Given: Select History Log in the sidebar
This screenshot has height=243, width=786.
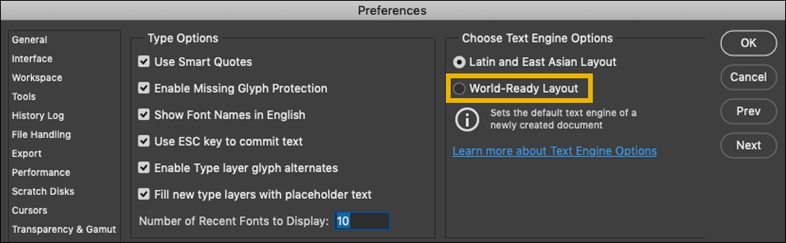Looking at the screenshot, I should coord(38,116).
